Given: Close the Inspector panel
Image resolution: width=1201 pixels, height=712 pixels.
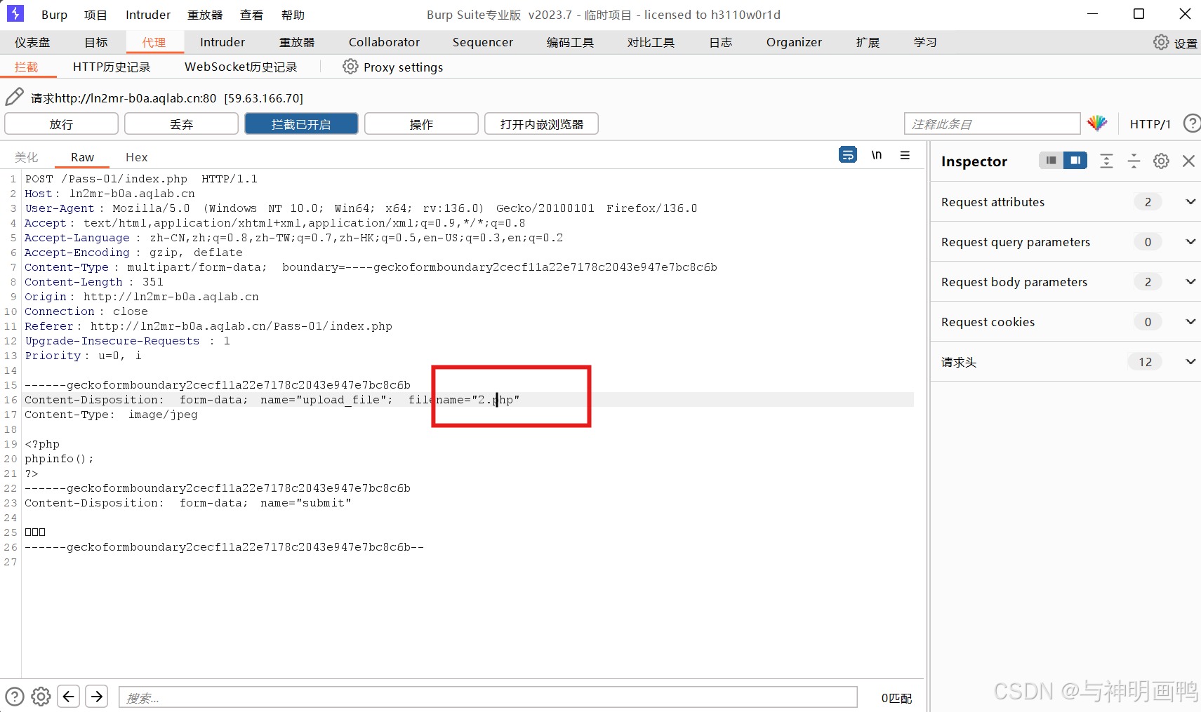Looking at the screenshot, I should tap(1188, 161).
